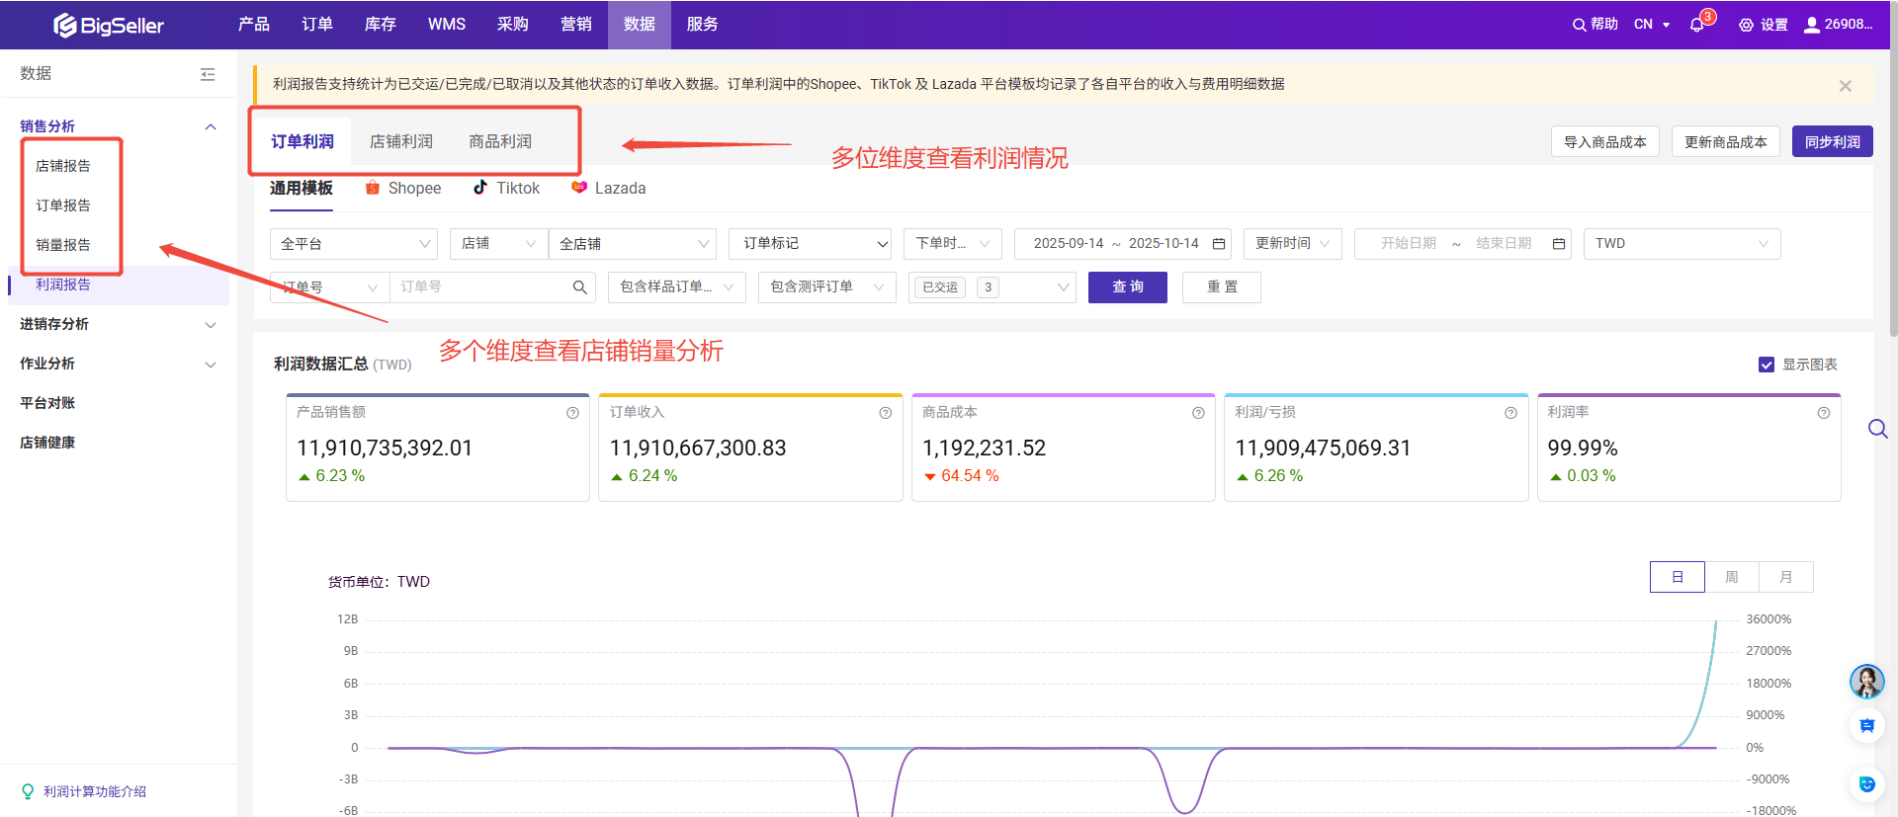Image resolution: width=1898 pixels, height=817 pixels.
Task: Open the 全平台 platform dropdown
Action: 354,244
